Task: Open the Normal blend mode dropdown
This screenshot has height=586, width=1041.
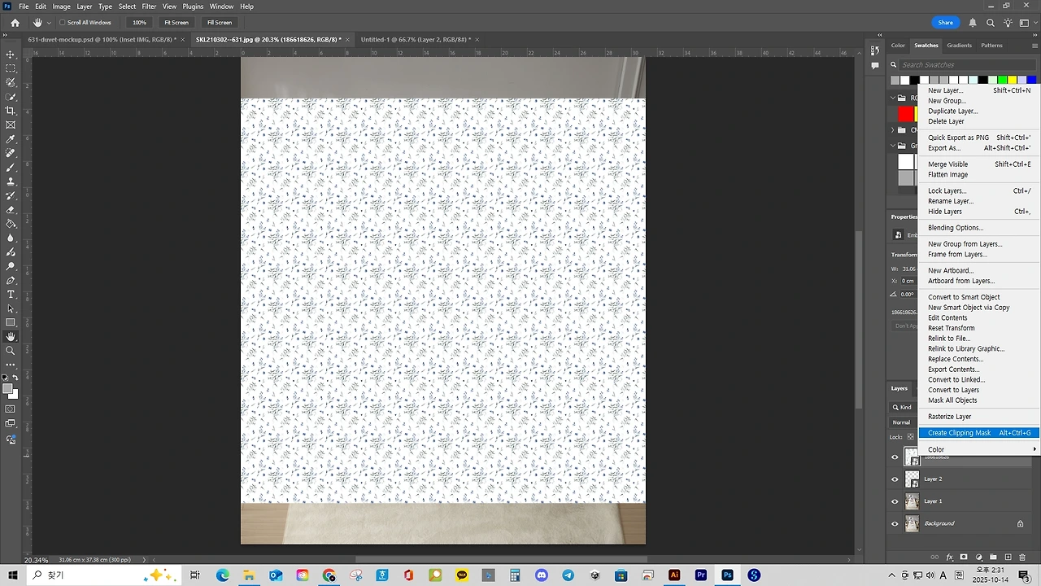Action: [x=903, y=422]
